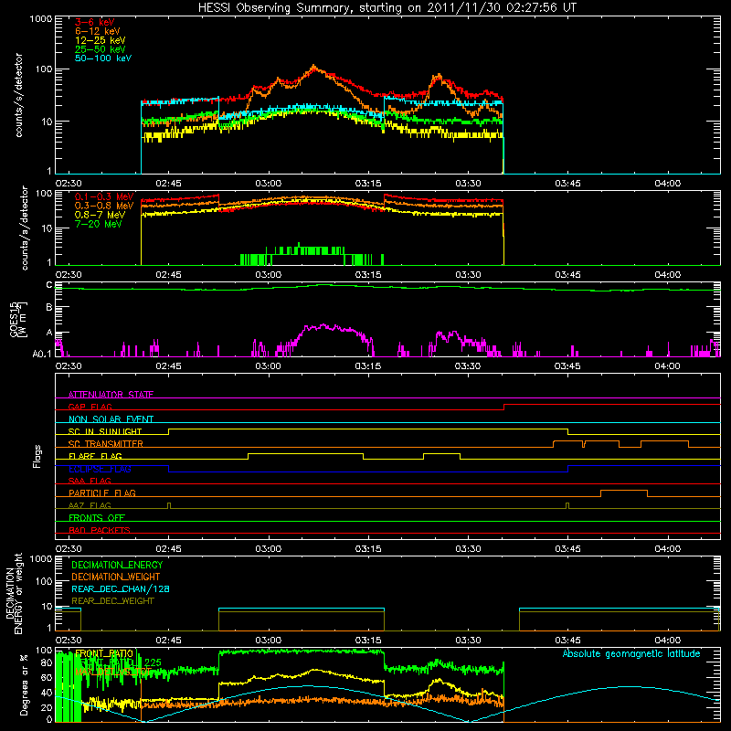
Task: Select the BAD_PACKETS flag label
Action: pyautogui.click(x=100, y=530)
